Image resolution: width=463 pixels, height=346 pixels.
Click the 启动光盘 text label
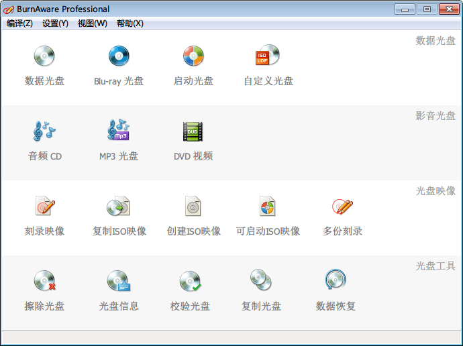pos(193,81)
